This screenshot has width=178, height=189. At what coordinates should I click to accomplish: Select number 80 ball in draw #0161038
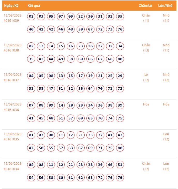tap(120, 59)
